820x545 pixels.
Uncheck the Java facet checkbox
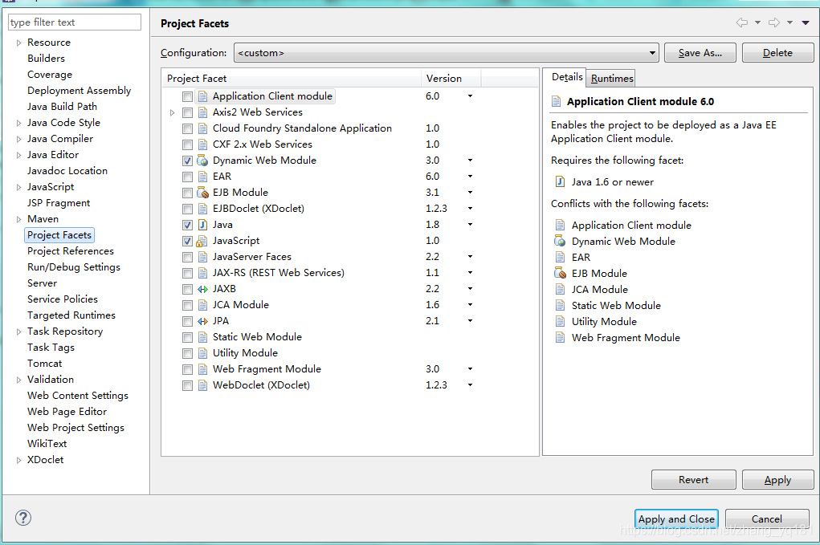pyautogui.click(x=187, y=226)
